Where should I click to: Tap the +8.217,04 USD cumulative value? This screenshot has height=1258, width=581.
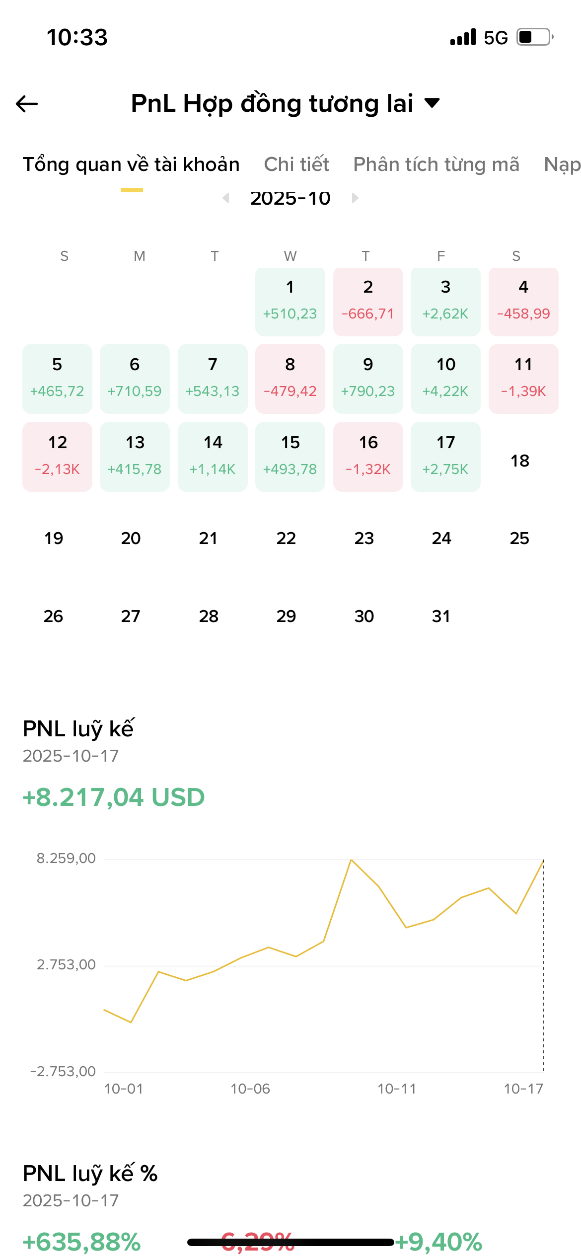click(x=114, y=797)
